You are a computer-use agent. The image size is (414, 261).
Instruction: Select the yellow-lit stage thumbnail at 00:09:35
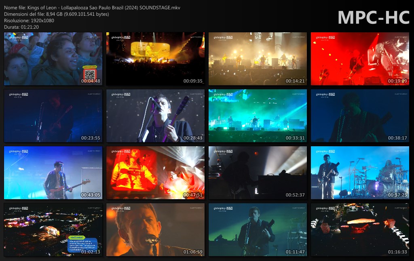click(155, 59)
